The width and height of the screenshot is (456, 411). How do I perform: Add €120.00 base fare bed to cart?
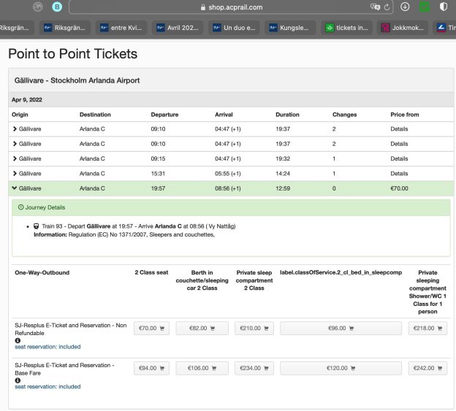pos(341,368)
